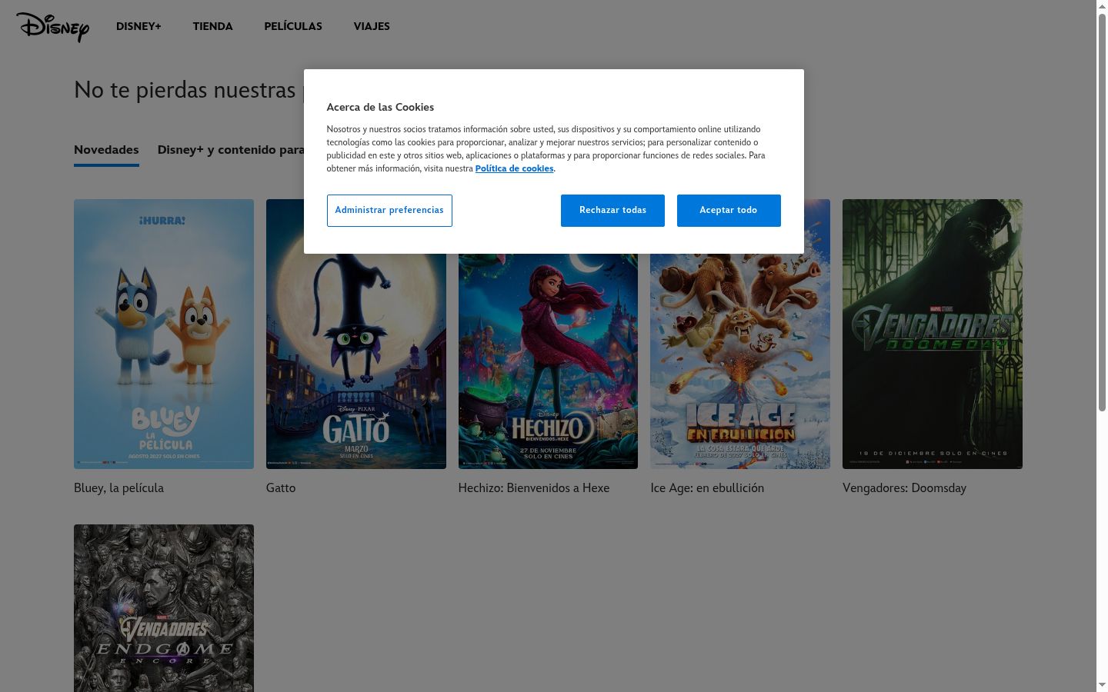The image size is (1108, 692).
Task: Click the 'Gatto' title below its poster
Action: pyautogui.click(x=281, y=488)
